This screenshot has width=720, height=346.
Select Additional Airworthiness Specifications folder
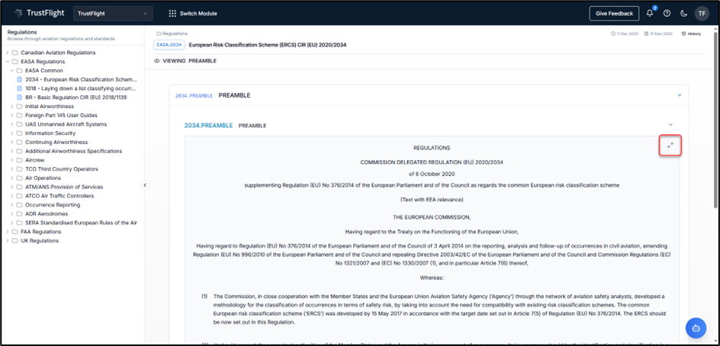point(73,151)
